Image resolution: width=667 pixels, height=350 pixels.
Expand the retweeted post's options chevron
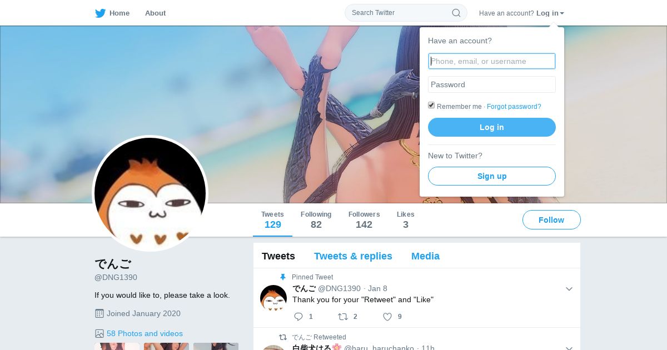coord(569,348)
